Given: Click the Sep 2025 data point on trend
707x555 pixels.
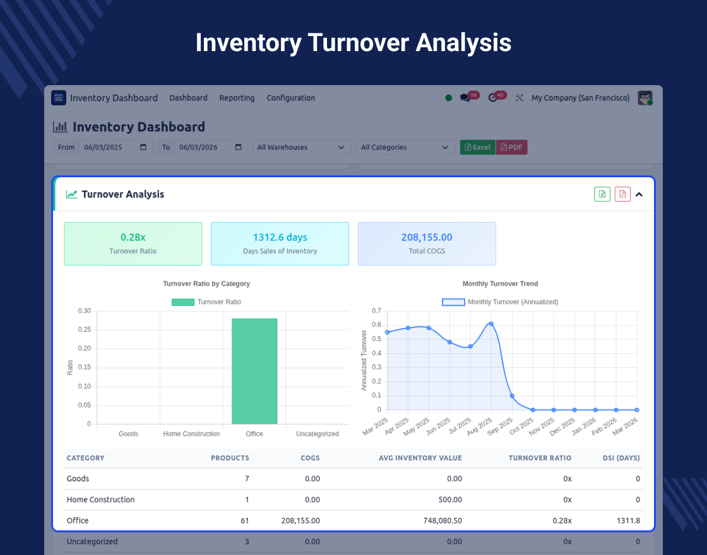Looking at the screenshot, I should point(512,396).
